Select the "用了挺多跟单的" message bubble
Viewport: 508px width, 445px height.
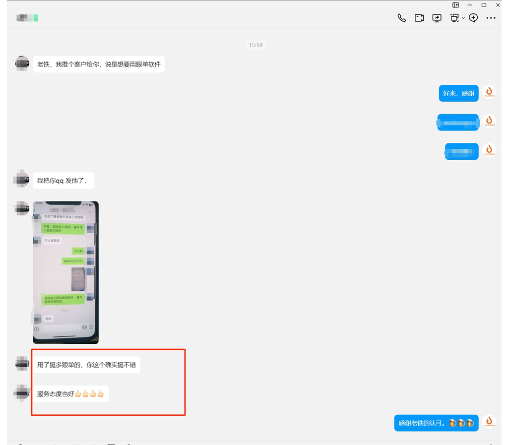[x=86, y=365]
